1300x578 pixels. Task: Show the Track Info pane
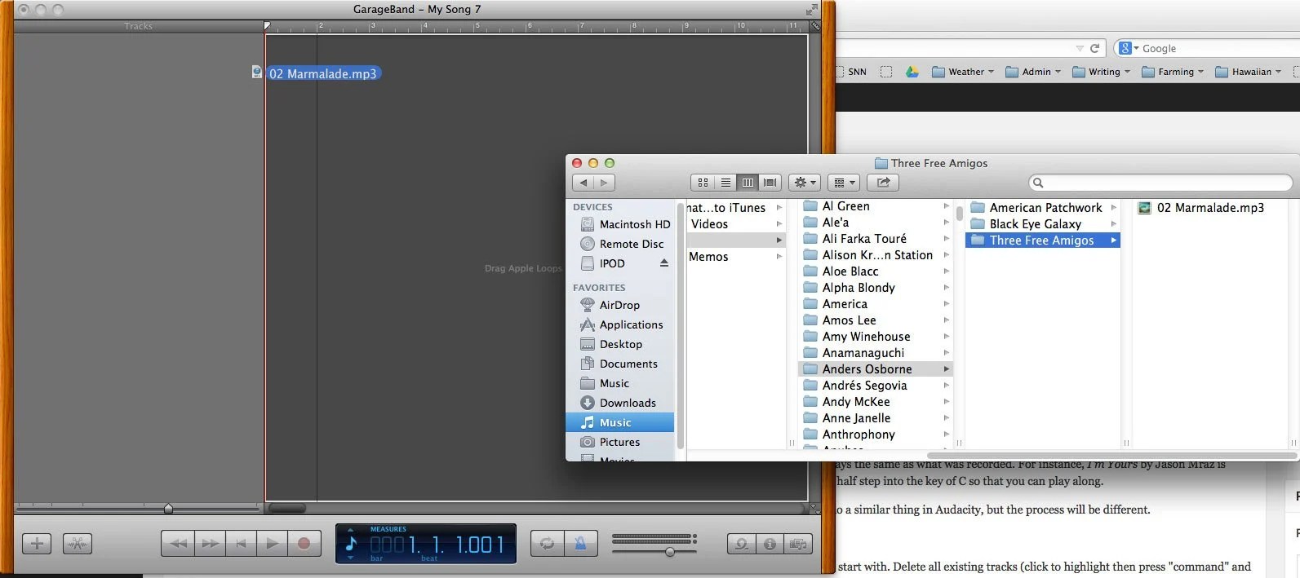point(770,544)
